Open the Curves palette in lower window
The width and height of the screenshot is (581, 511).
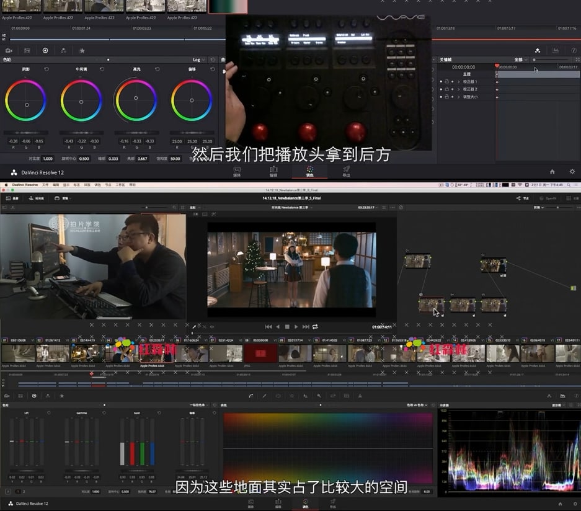(251, 396)
